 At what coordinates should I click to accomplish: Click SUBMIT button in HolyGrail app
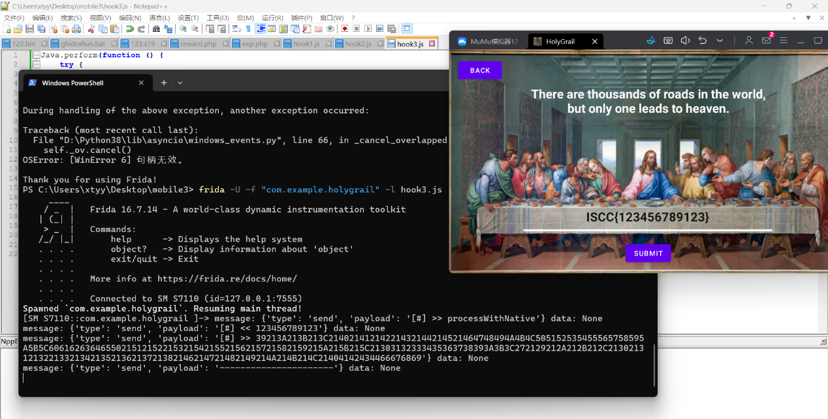[x=648, y=253]
